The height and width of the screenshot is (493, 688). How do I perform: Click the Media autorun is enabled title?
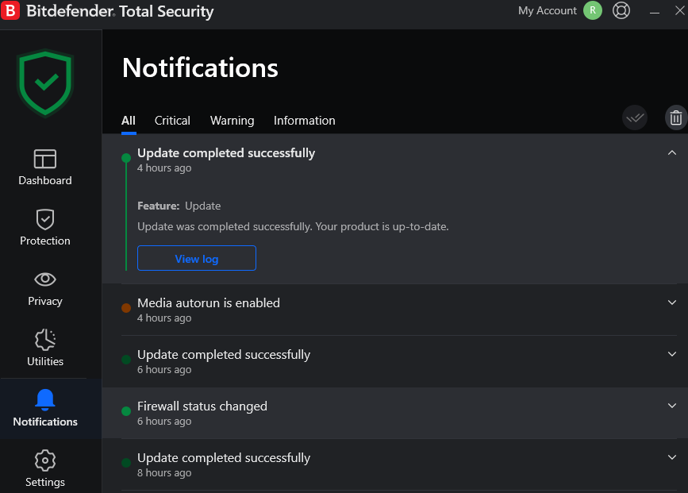209,303
